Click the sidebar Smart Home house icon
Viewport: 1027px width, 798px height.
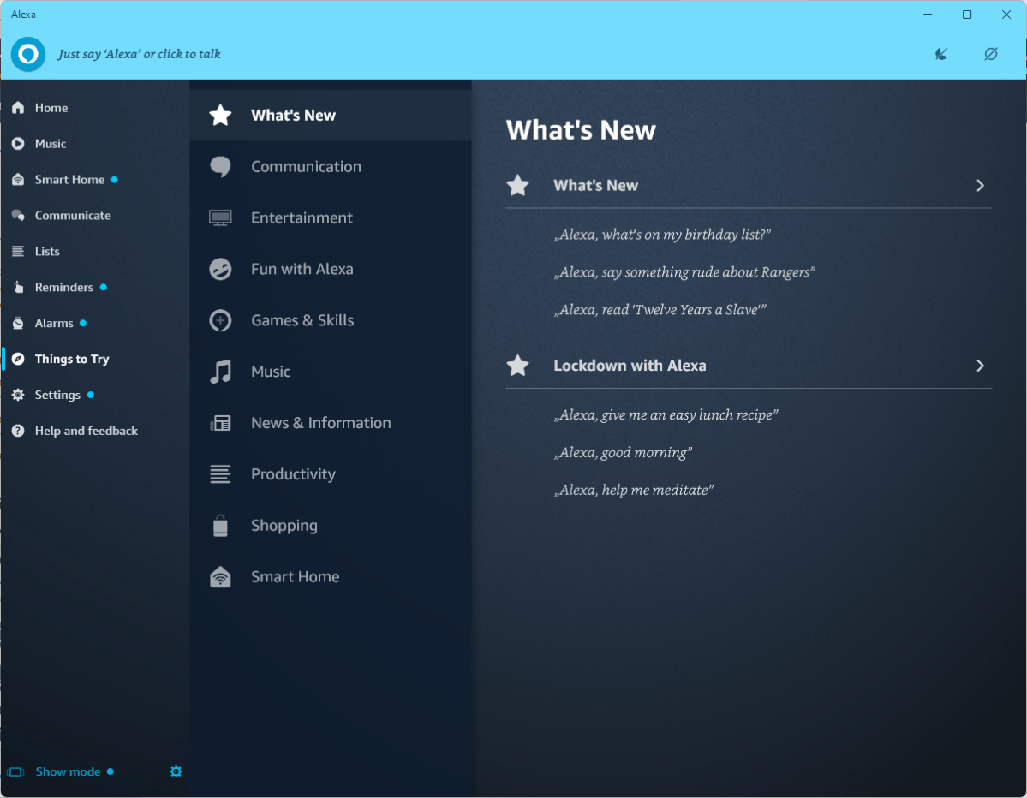[18, 179]
